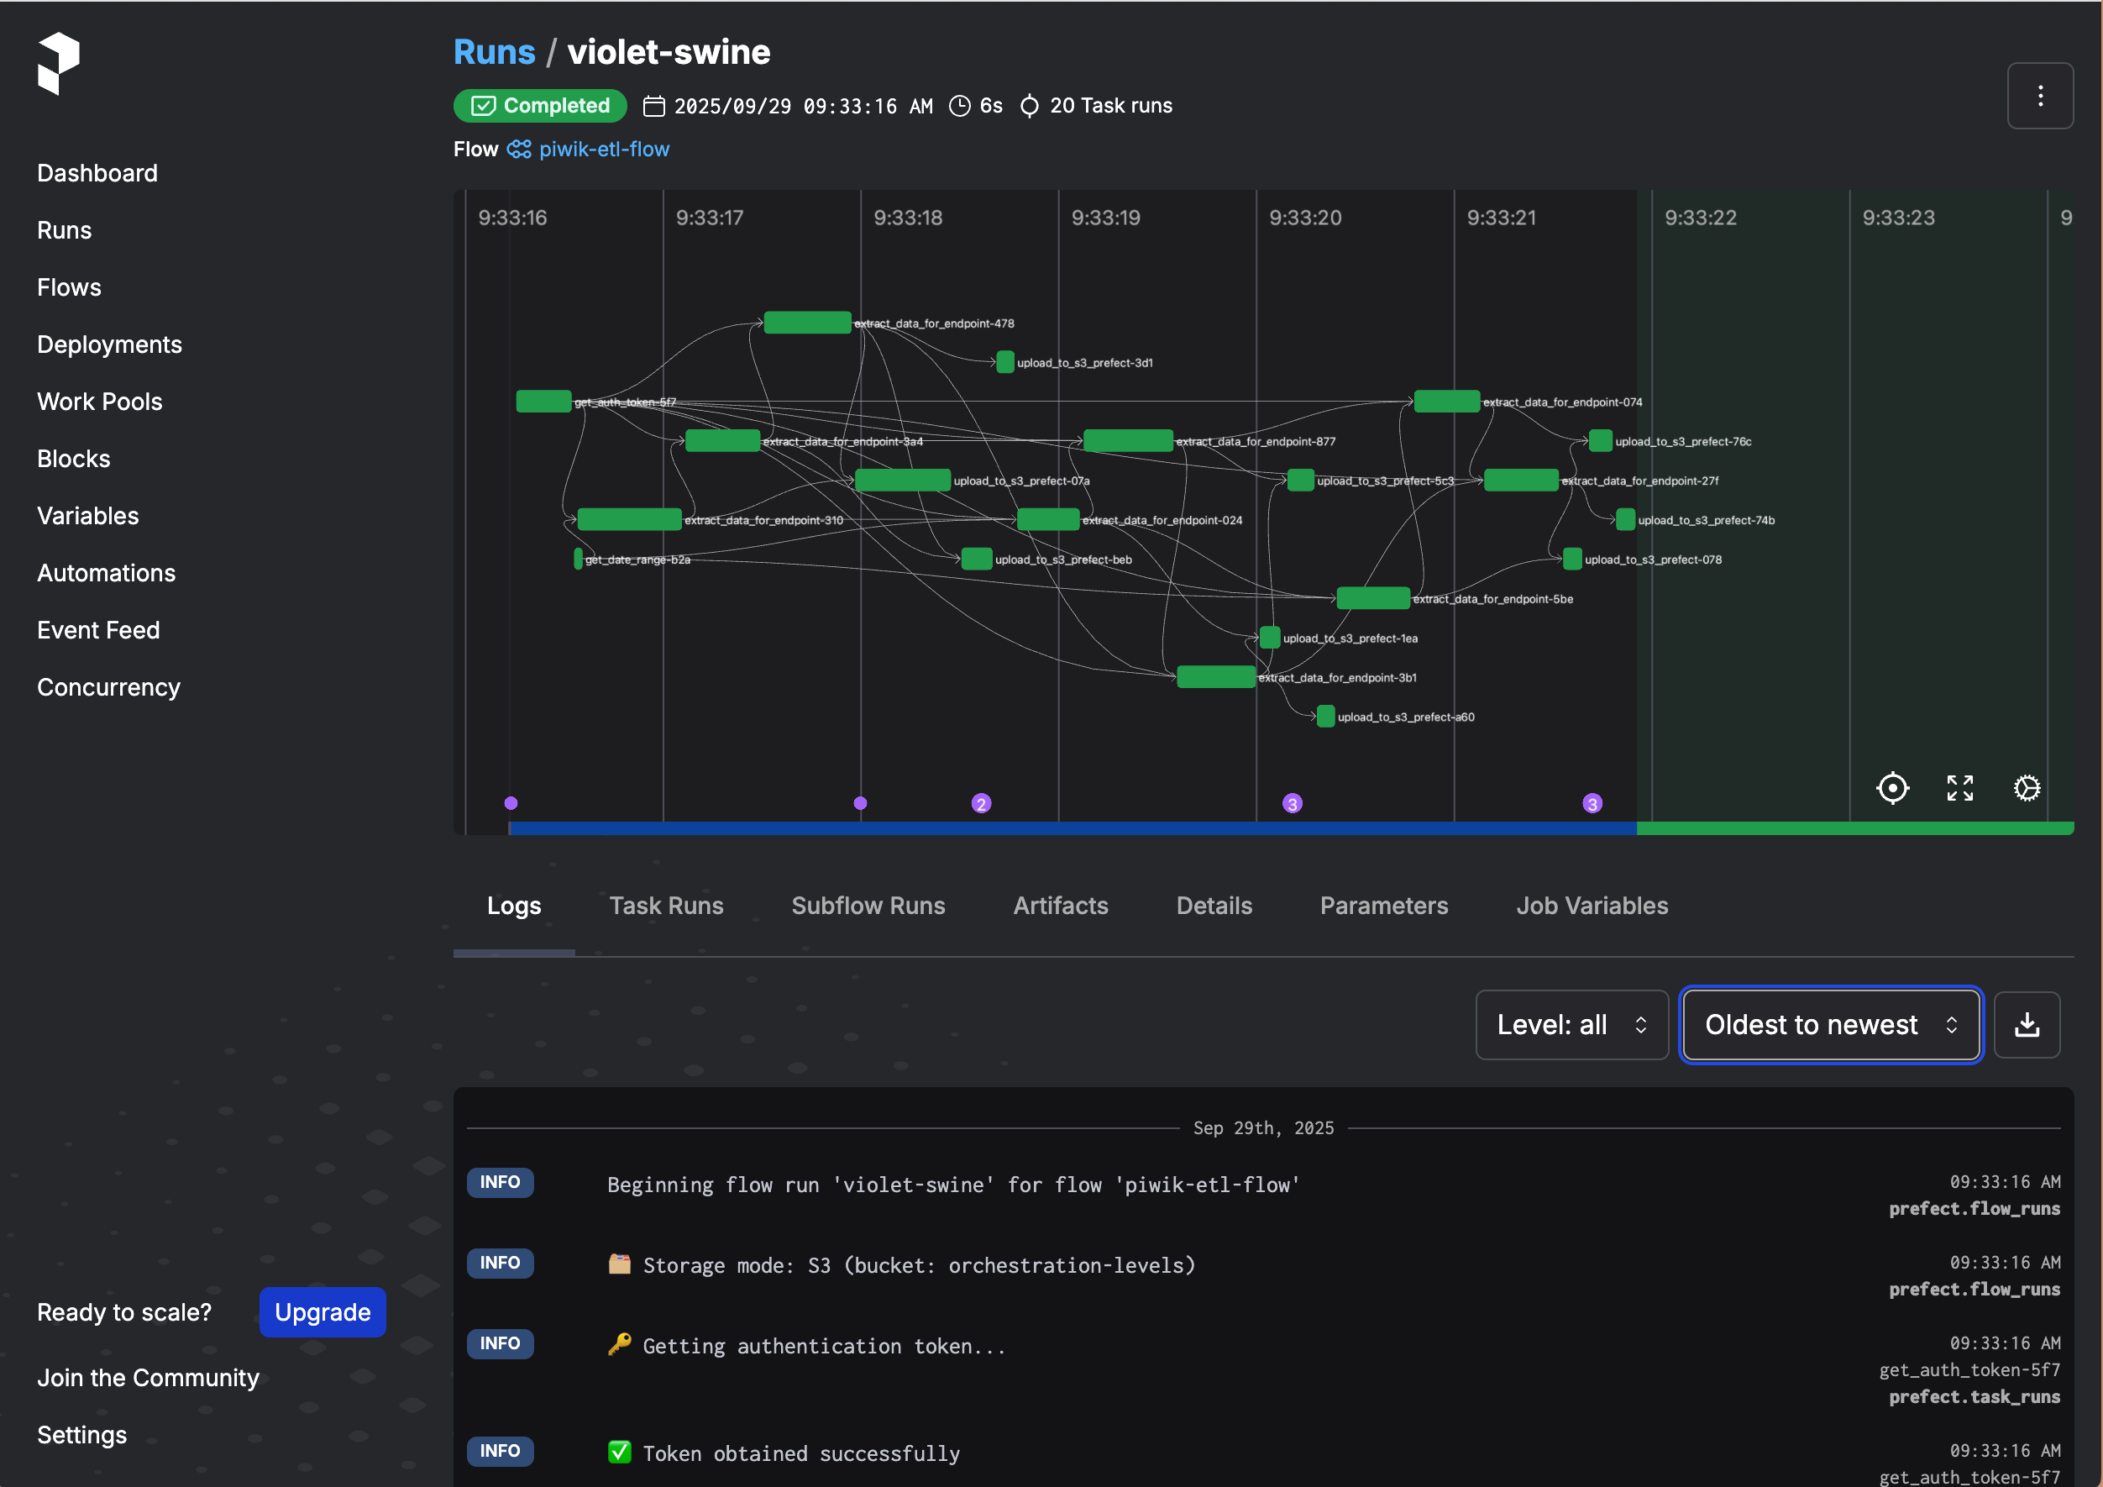Click the blue run progress bar
This screenshot has height=1487, width=2103.
(x=1072, y=828)
